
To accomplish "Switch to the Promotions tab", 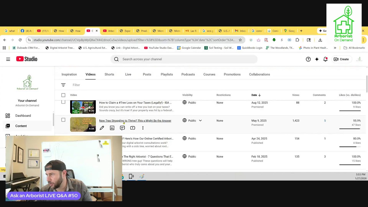I will (x=232, y=74).
